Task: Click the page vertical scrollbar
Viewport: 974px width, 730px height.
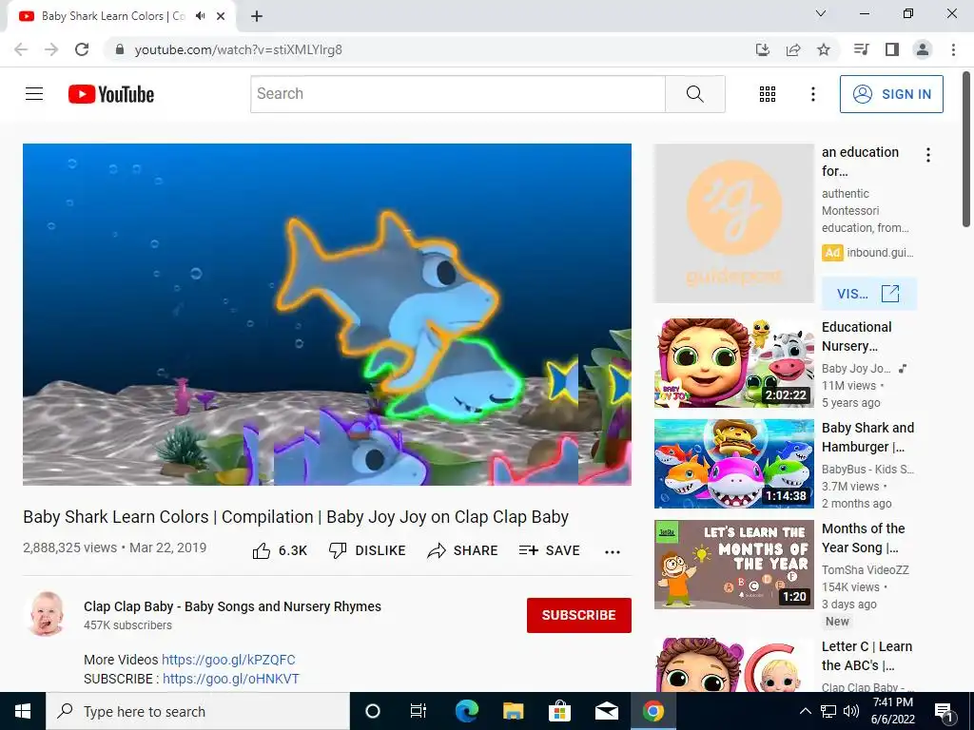Action: [x=966, y=149]
